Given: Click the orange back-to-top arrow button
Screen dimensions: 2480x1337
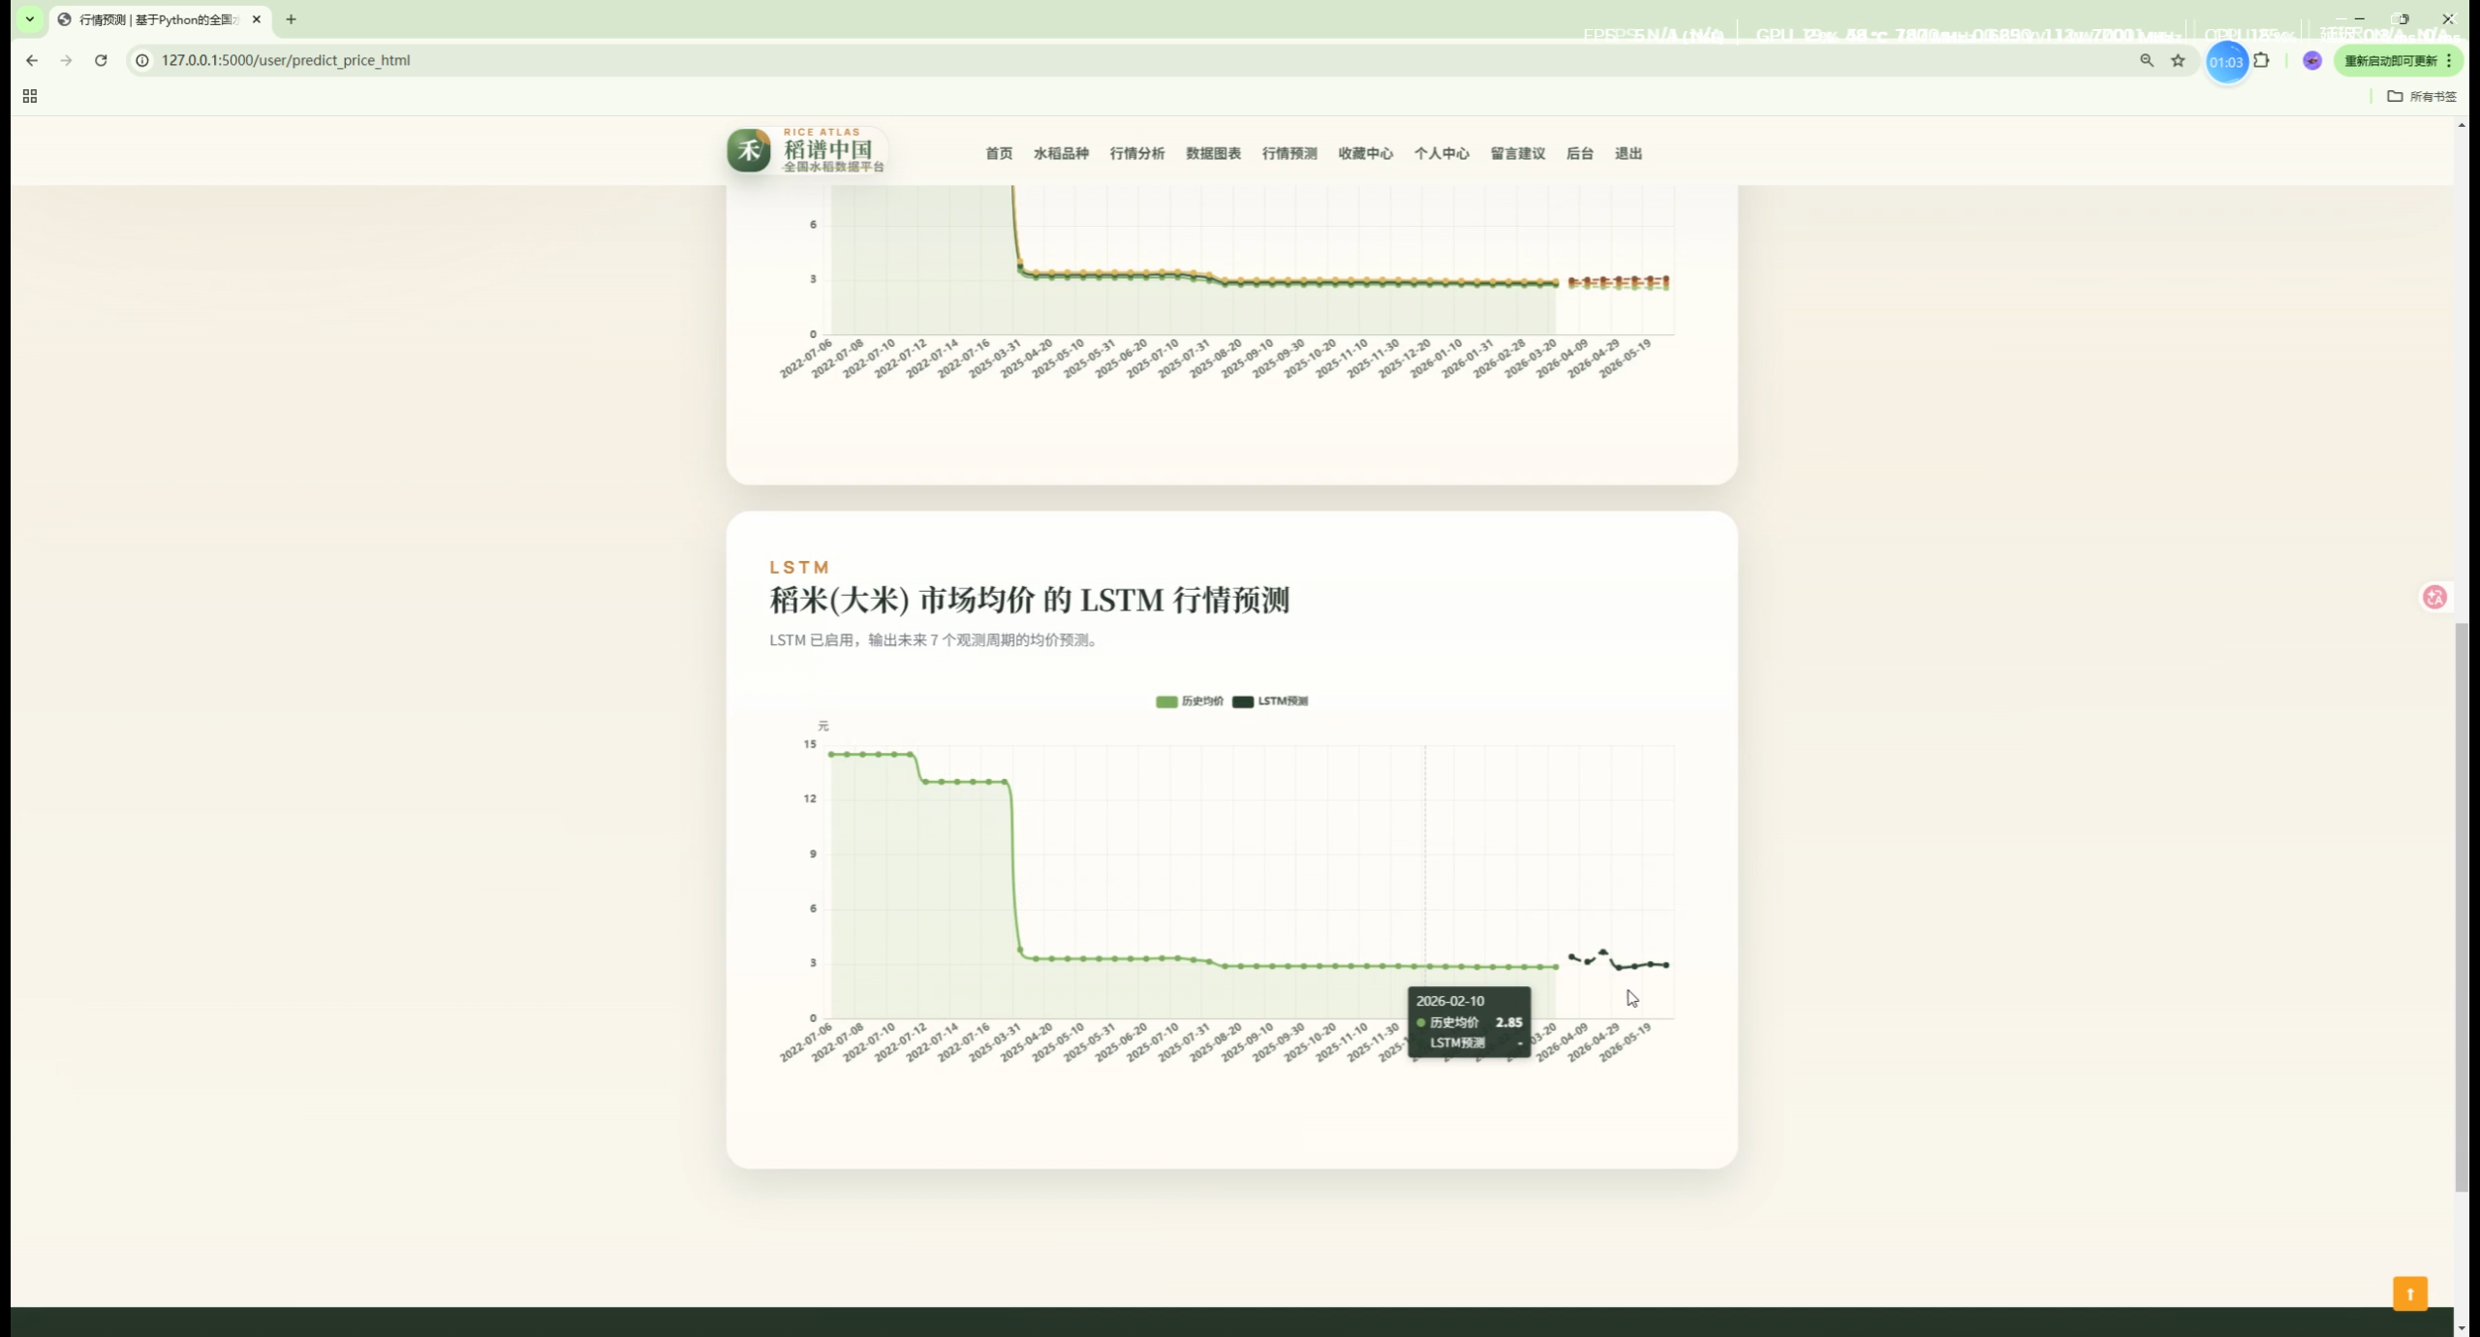Looking at the screenshot, I should point(2409,1293).
